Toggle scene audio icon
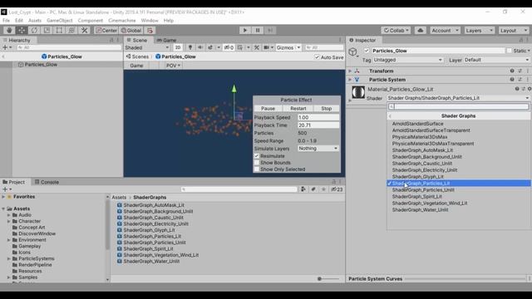Image resolution: width=532 pixels, height=299 pixels. tap(200, 47)
